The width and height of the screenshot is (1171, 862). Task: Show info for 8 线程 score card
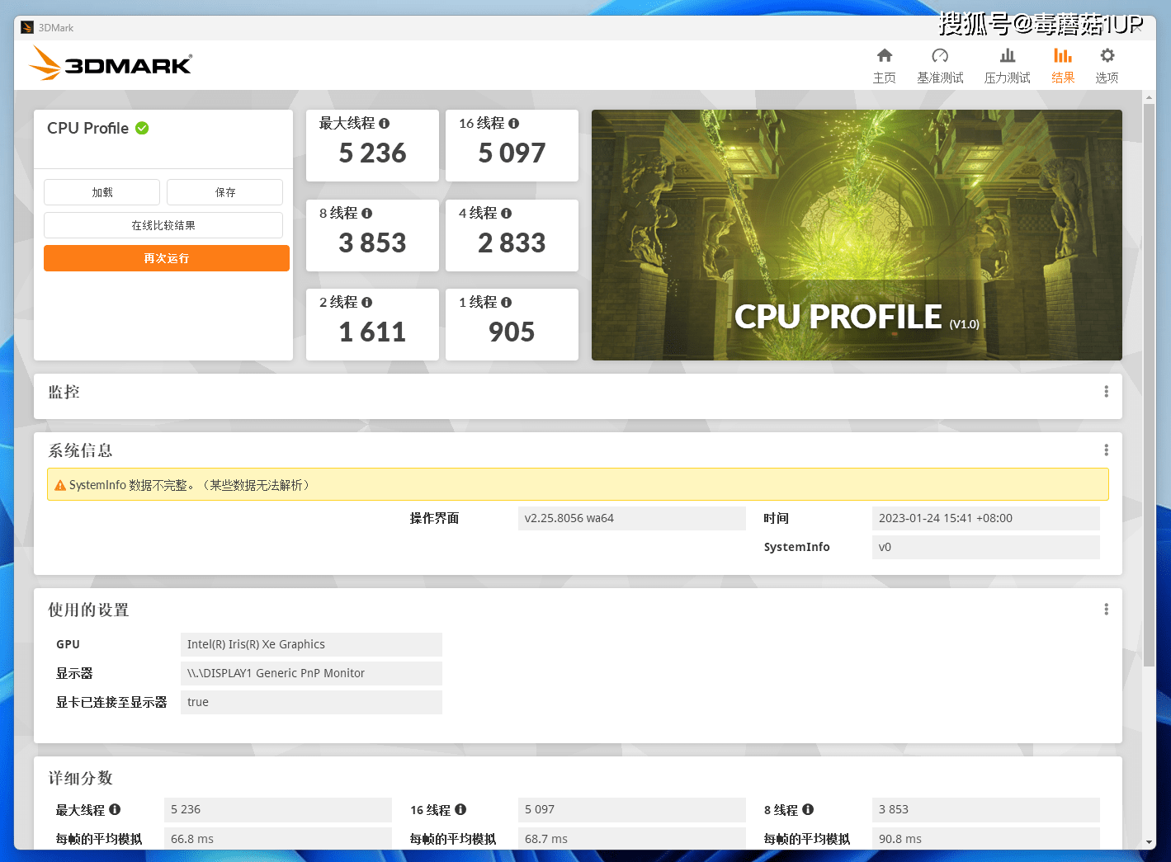pyautogui.click(x=366, y=213)
